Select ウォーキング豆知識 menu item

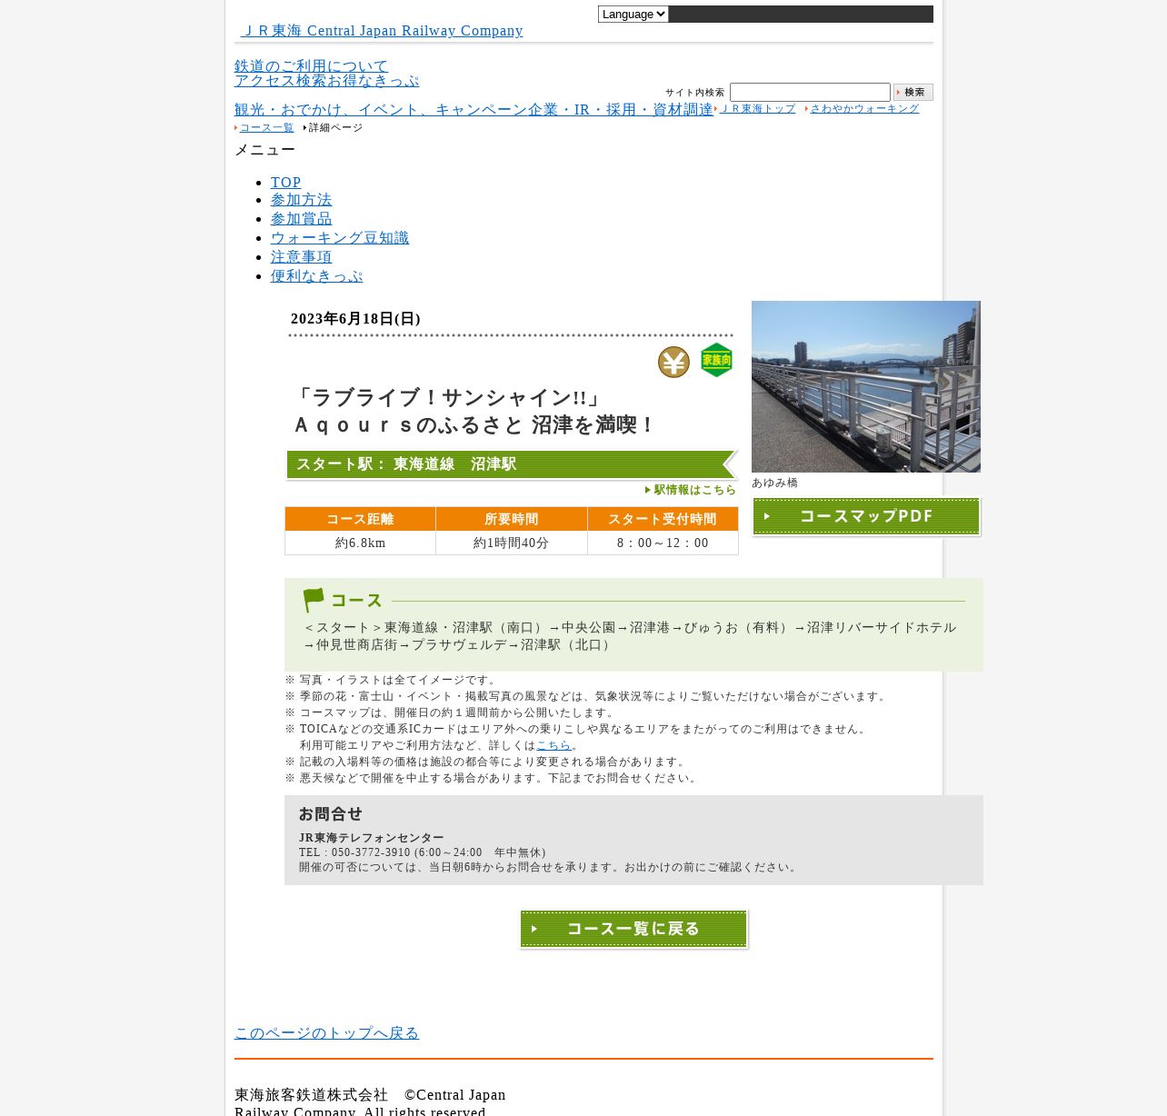pyautogui.click(x=340, y=238)
